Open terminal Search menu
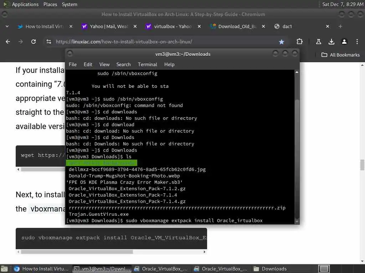This screenshot has height=273, width=365. [x=123, y=65]
